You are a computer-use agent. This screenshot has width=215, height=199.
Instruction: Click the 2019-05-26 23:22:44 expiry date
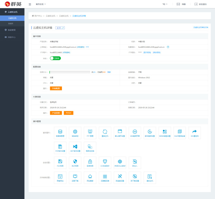click(x=146, y=107)
